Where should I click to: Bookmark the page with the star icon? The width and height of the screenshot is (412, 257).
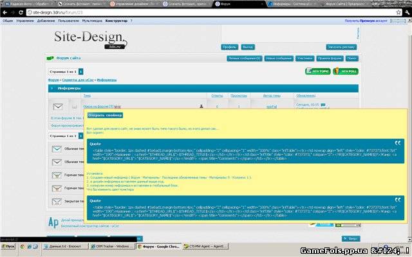click(398, 12)
